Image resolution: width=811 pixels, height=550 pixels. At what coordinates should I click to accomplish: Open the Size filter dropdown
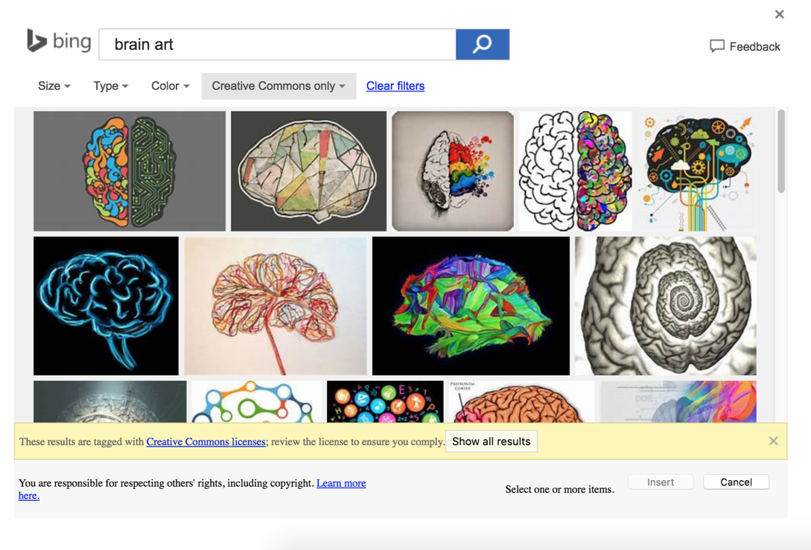tap(53, 86)
